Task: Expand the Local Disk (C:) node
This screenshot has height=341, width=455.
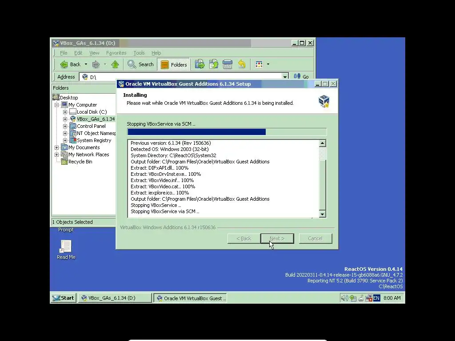Action: click(x=65, y=112)
